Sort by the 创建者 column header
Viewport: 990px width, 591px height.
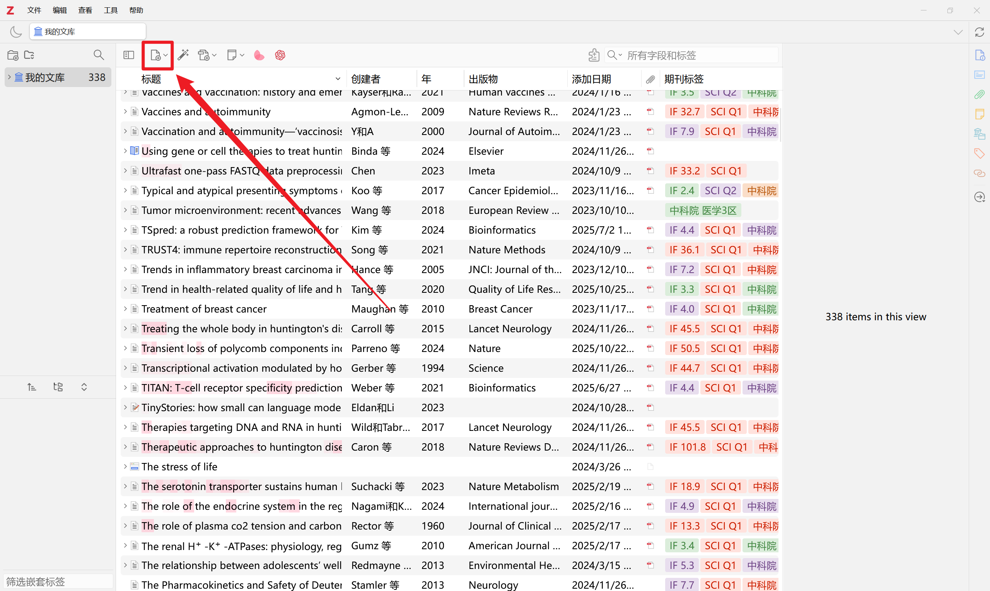pyautogui.click(x=365, y=79)
